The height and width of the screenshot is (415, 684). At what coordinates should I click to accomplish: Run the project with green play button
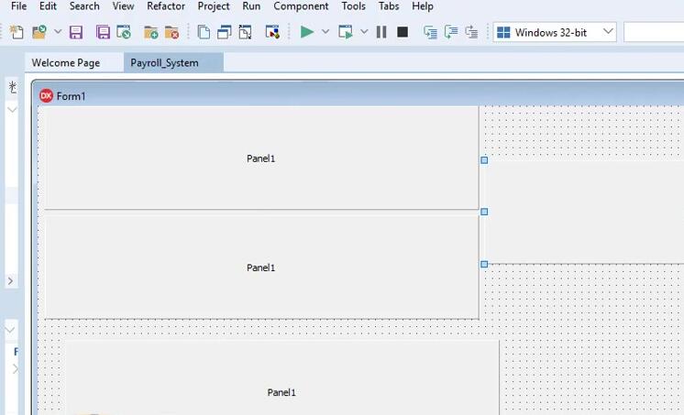(307, 32)
